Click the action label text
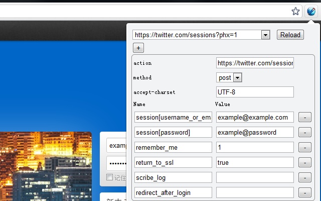This screenshot has width=321, height=201. [x=142, y=63]
